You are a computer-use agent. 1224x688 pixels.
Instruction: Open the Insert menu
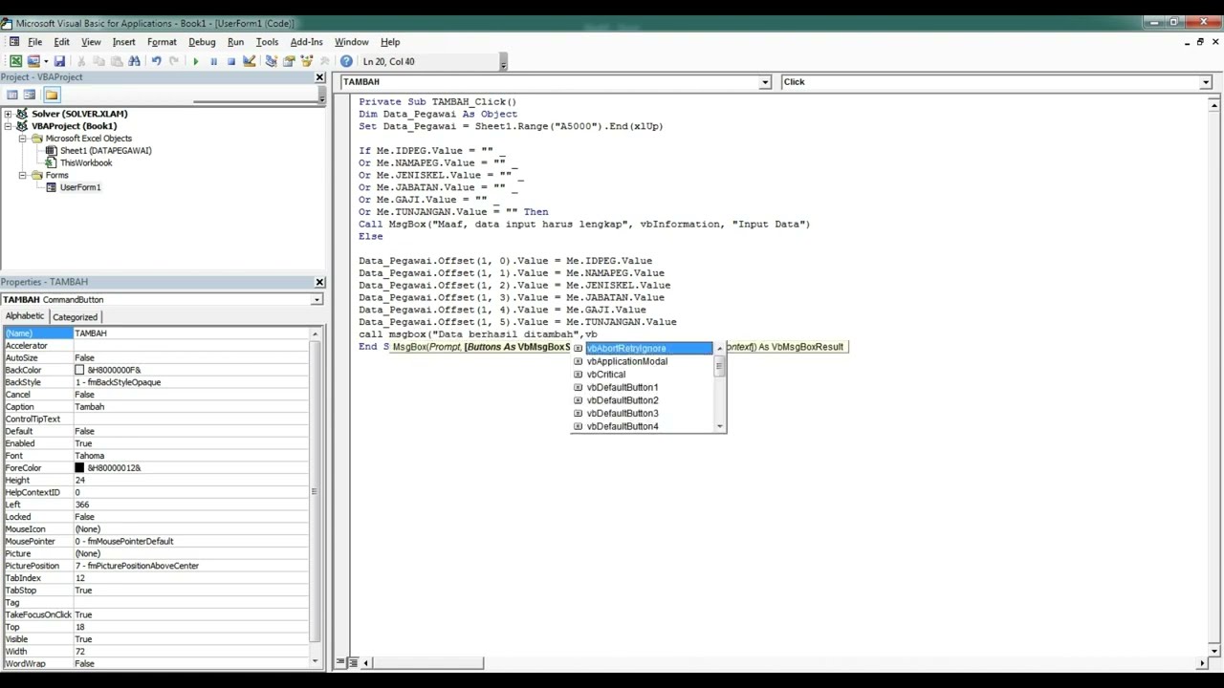pyautogui.click(x=123, y=42)
